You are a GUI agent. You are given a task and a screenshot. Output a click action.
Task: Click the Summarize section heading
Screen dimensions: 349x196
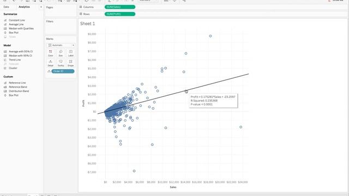pos(10,14)
